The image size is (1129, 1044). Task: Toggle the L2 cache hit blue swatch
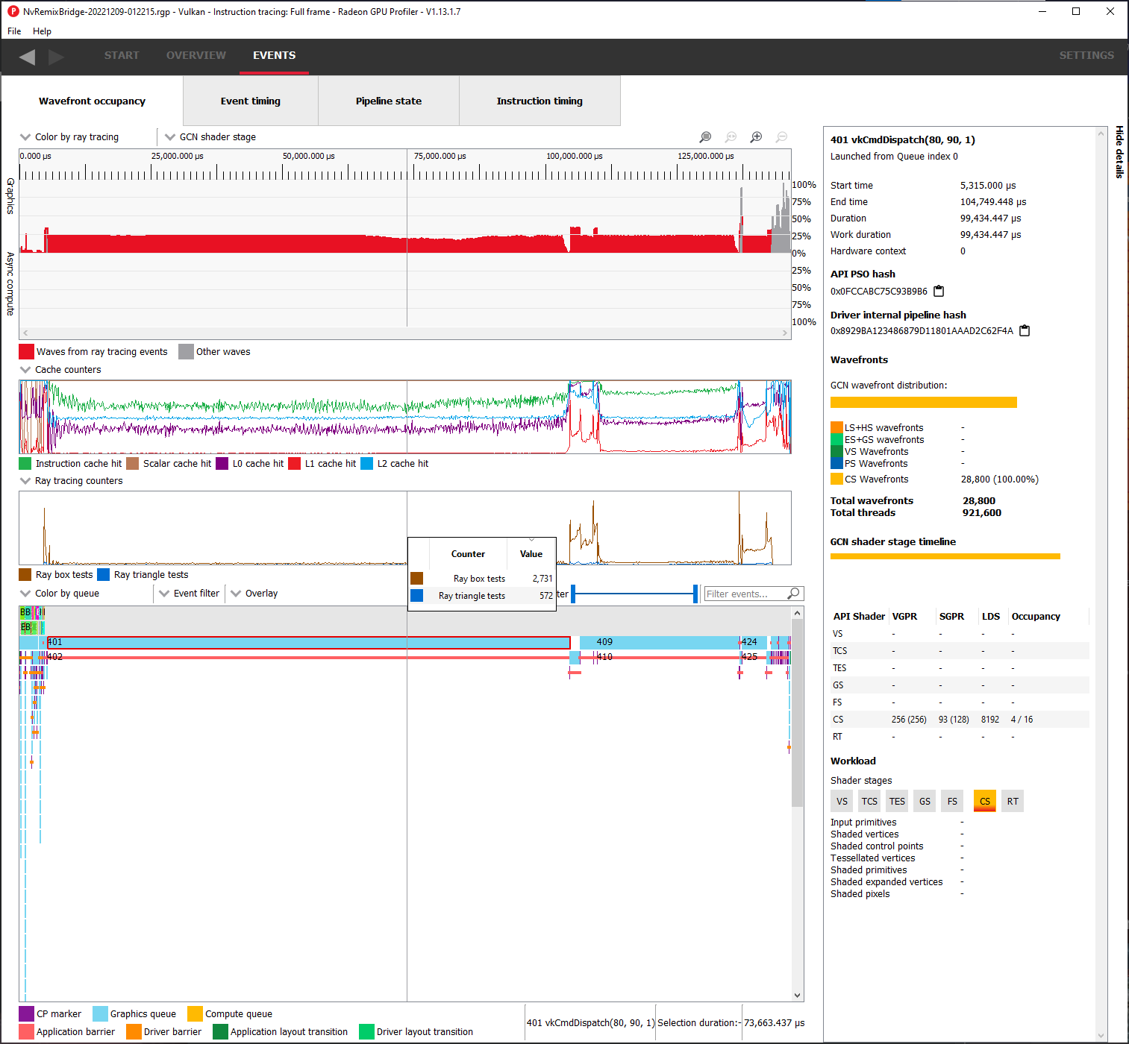click(x=367, y=464)
